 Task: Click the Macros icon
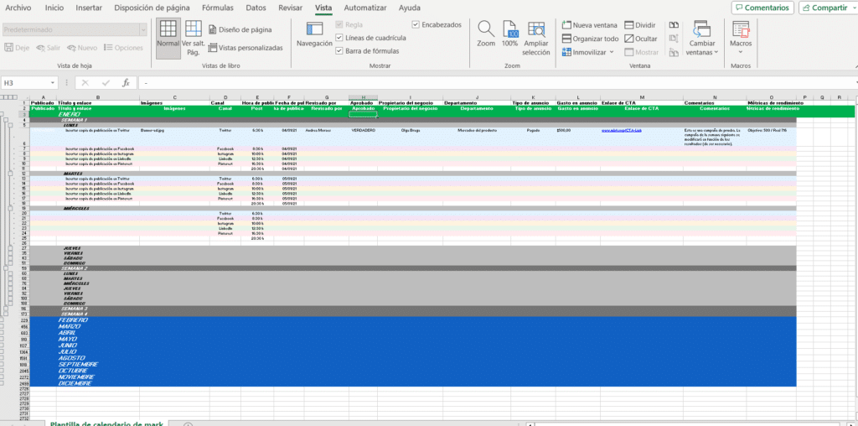pyautogui.click(x=741, y=29)
